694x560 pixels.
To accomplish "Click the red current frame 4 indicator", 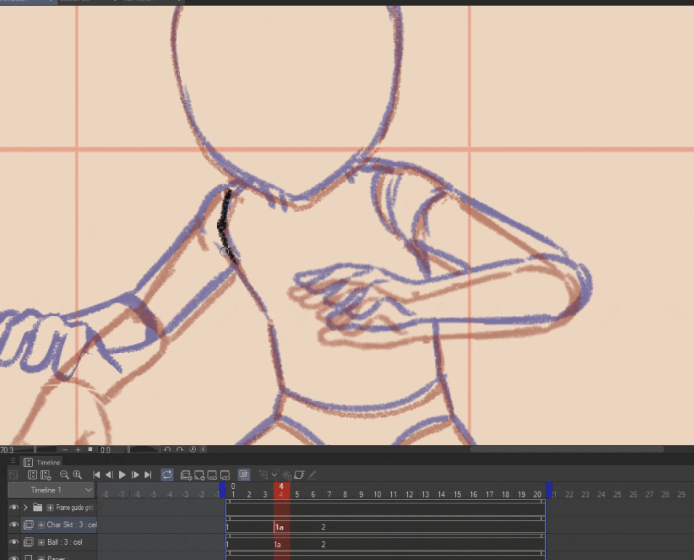I will point(281,490).
